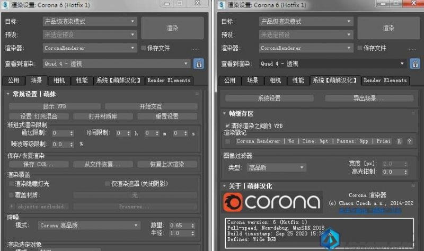Collapse the about rollout
This screenshot has height=251, width=424.
(224, 186)
